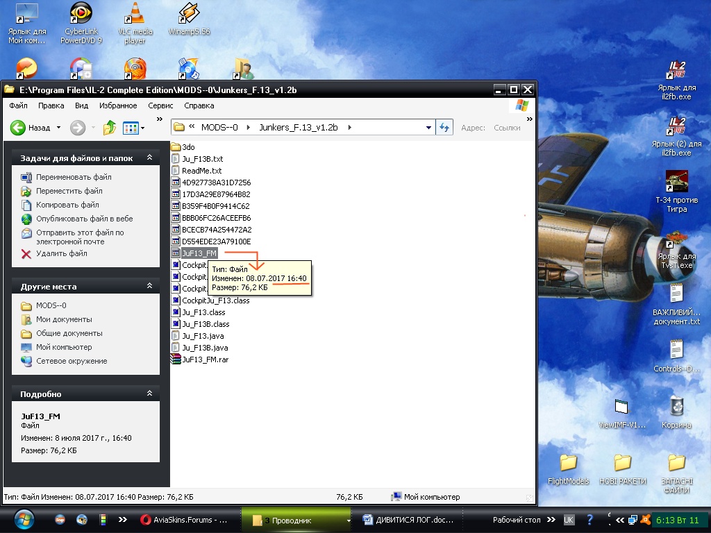The width and height of the screenshot is (711, 533).
Task: Open the Файл menu
Action: click(x=18, y=105)
